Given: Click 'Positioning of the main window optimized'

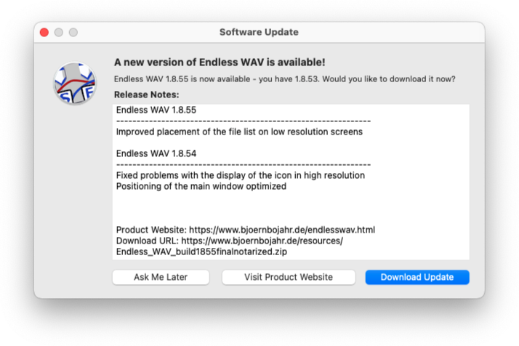Looking at the screenshot, I should click(x=201, y=186).
